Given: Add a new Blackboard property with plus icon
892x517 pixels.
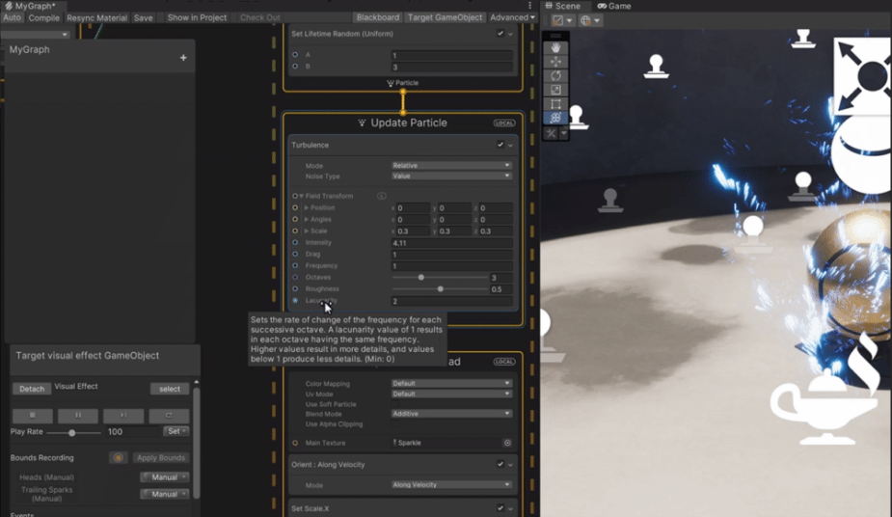Looking at the screenshot, I should (x=183, y=58).
